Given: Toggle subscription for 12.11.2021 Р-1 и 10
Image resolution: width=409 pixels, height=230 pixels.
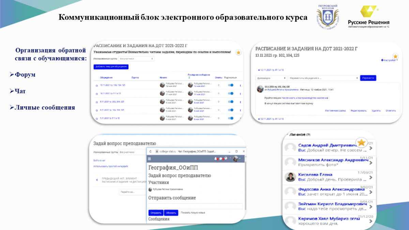Looking at the screenshot, I should tap(230, 93).
